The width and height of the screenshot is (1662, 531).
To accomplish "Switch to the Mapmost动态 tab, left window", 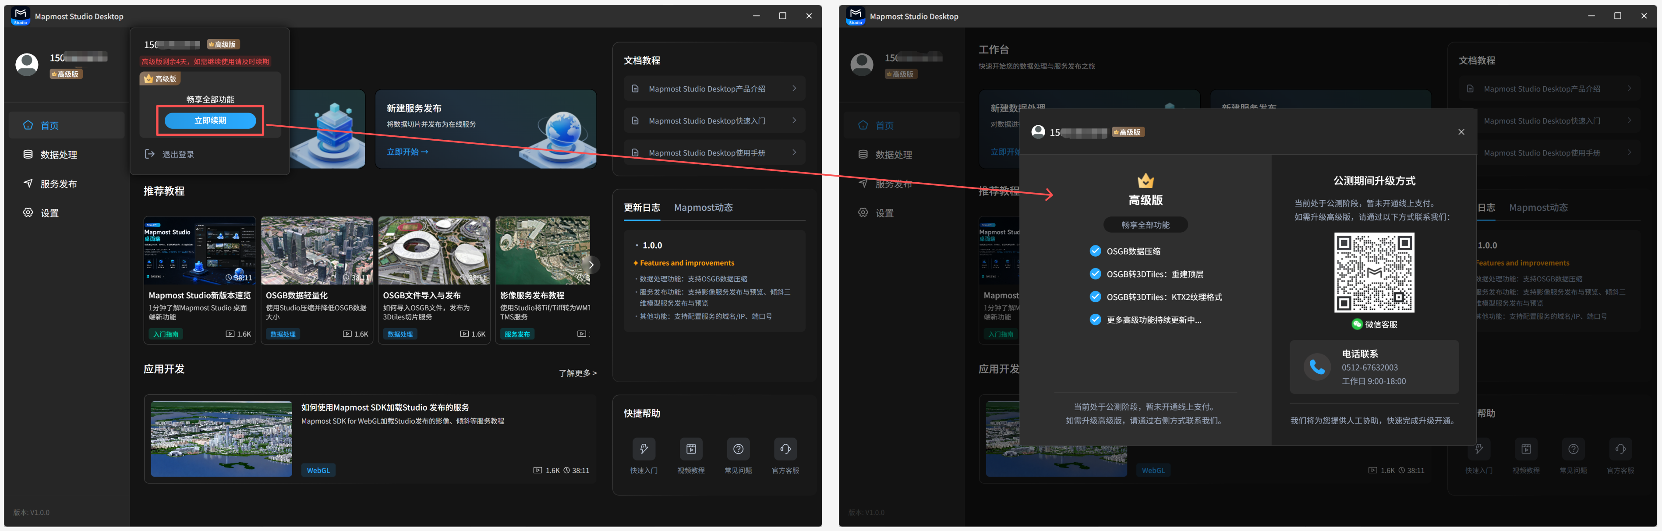I will [x=703, y=208].
